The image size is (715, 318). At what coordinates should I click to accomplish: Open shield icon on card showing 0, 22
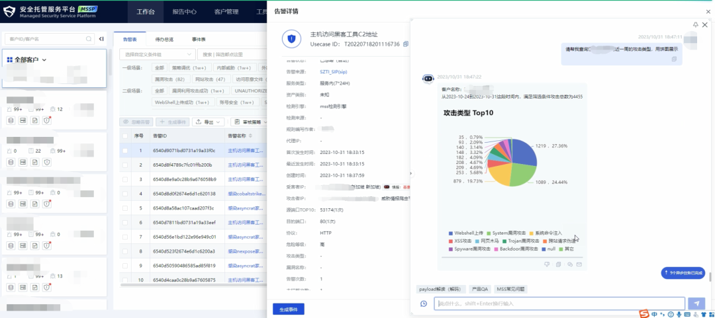46,162
